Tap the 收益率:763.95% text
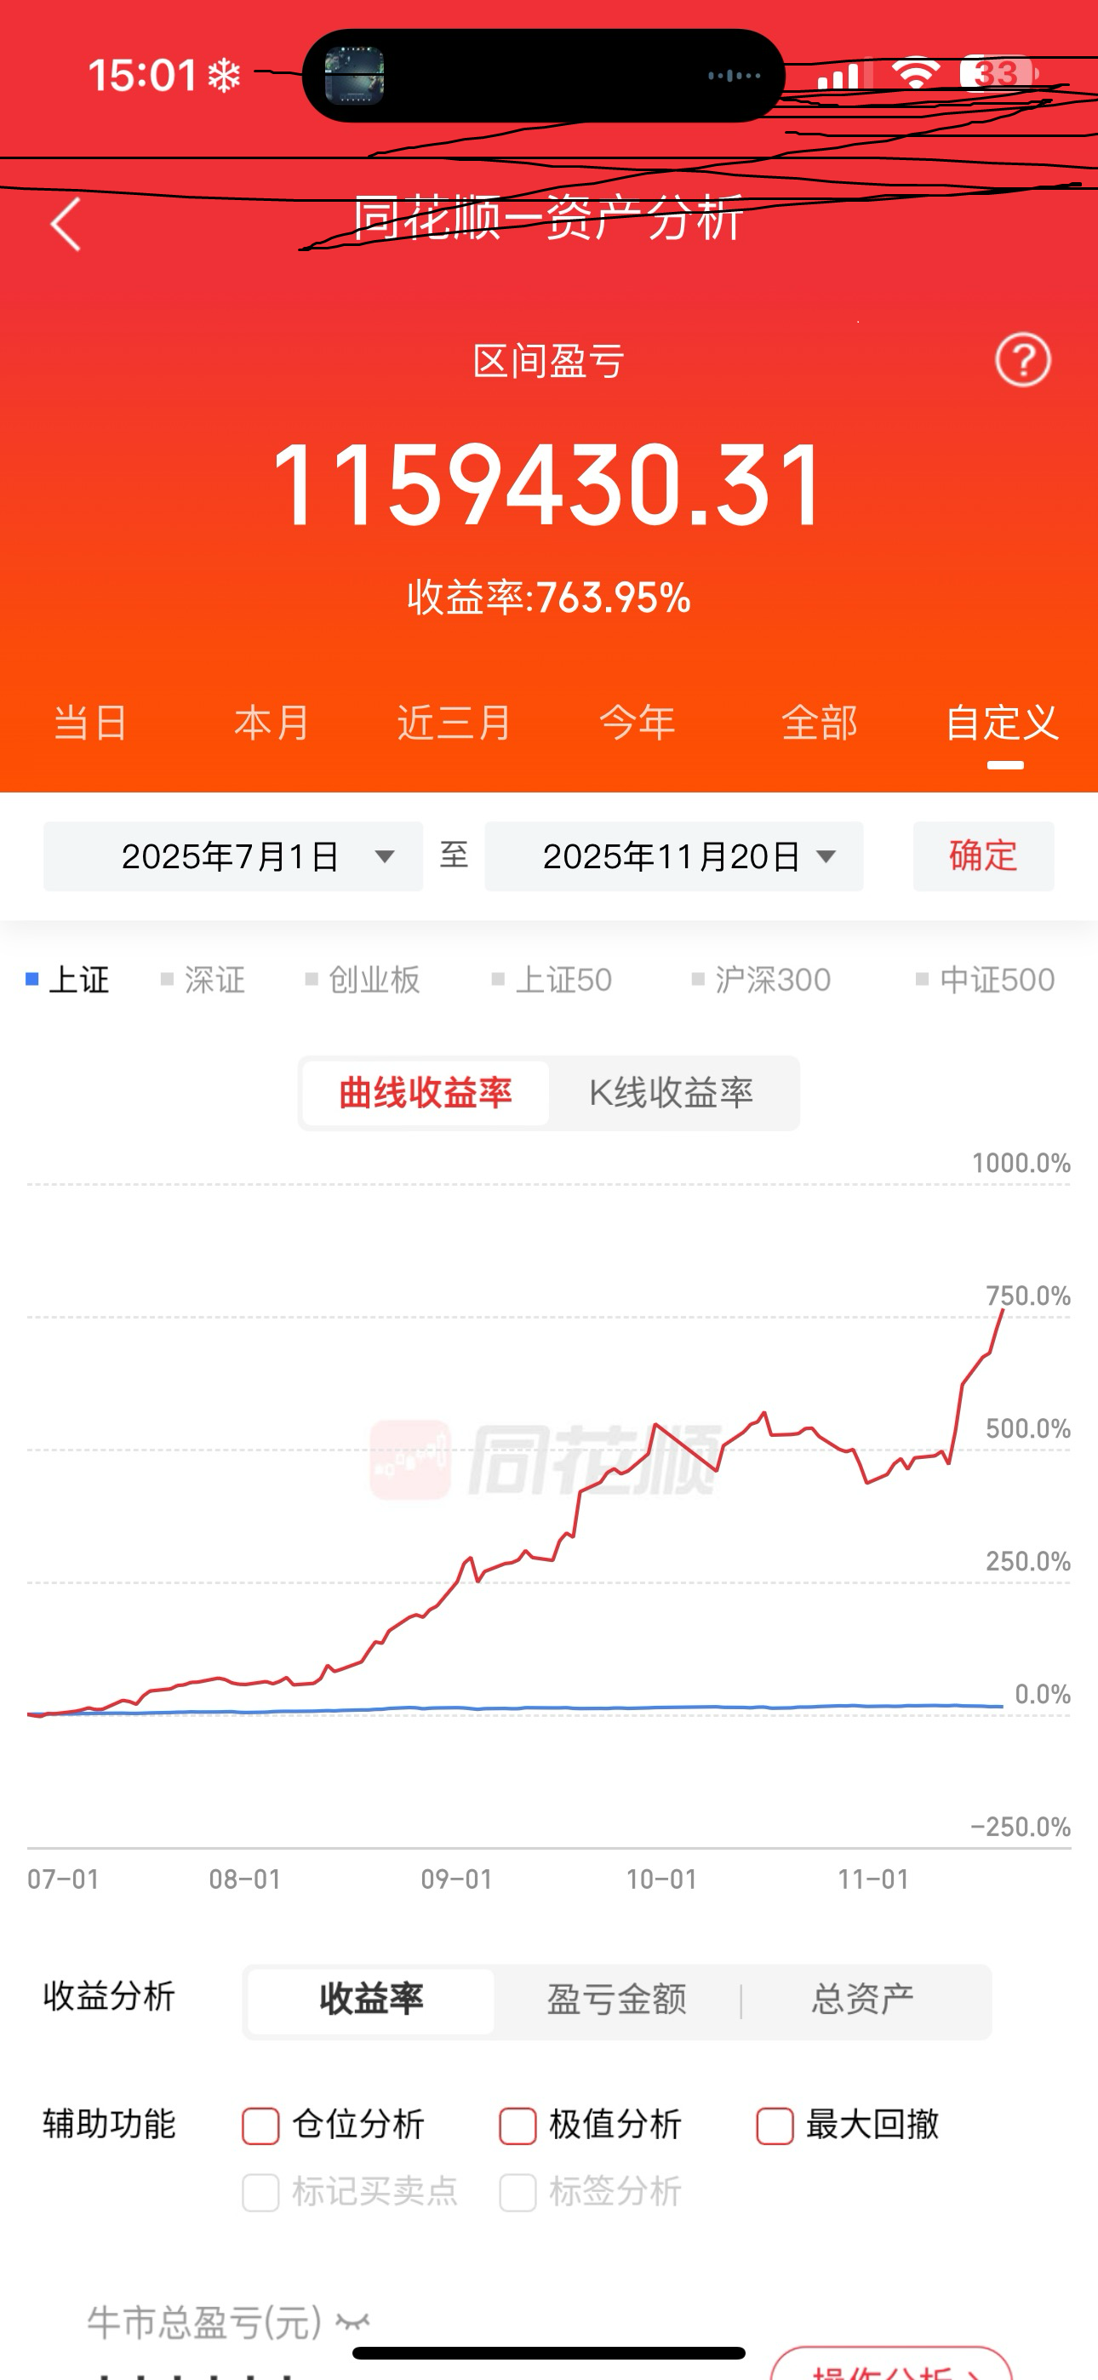Viewport: 1098px width, 2380px height. click(549, 598)
